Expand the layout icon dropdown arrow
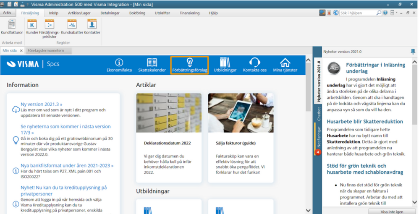 point(397,13)
